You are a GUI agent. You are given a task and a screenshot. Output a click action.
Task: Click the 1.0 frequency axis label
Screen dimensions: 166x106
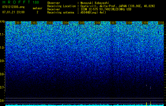point(2,48)
